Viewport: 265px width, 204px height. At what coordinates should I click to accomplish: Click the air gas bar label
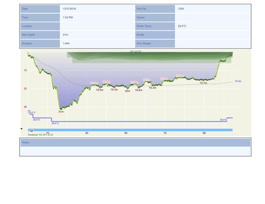click(x=32, y=131)
